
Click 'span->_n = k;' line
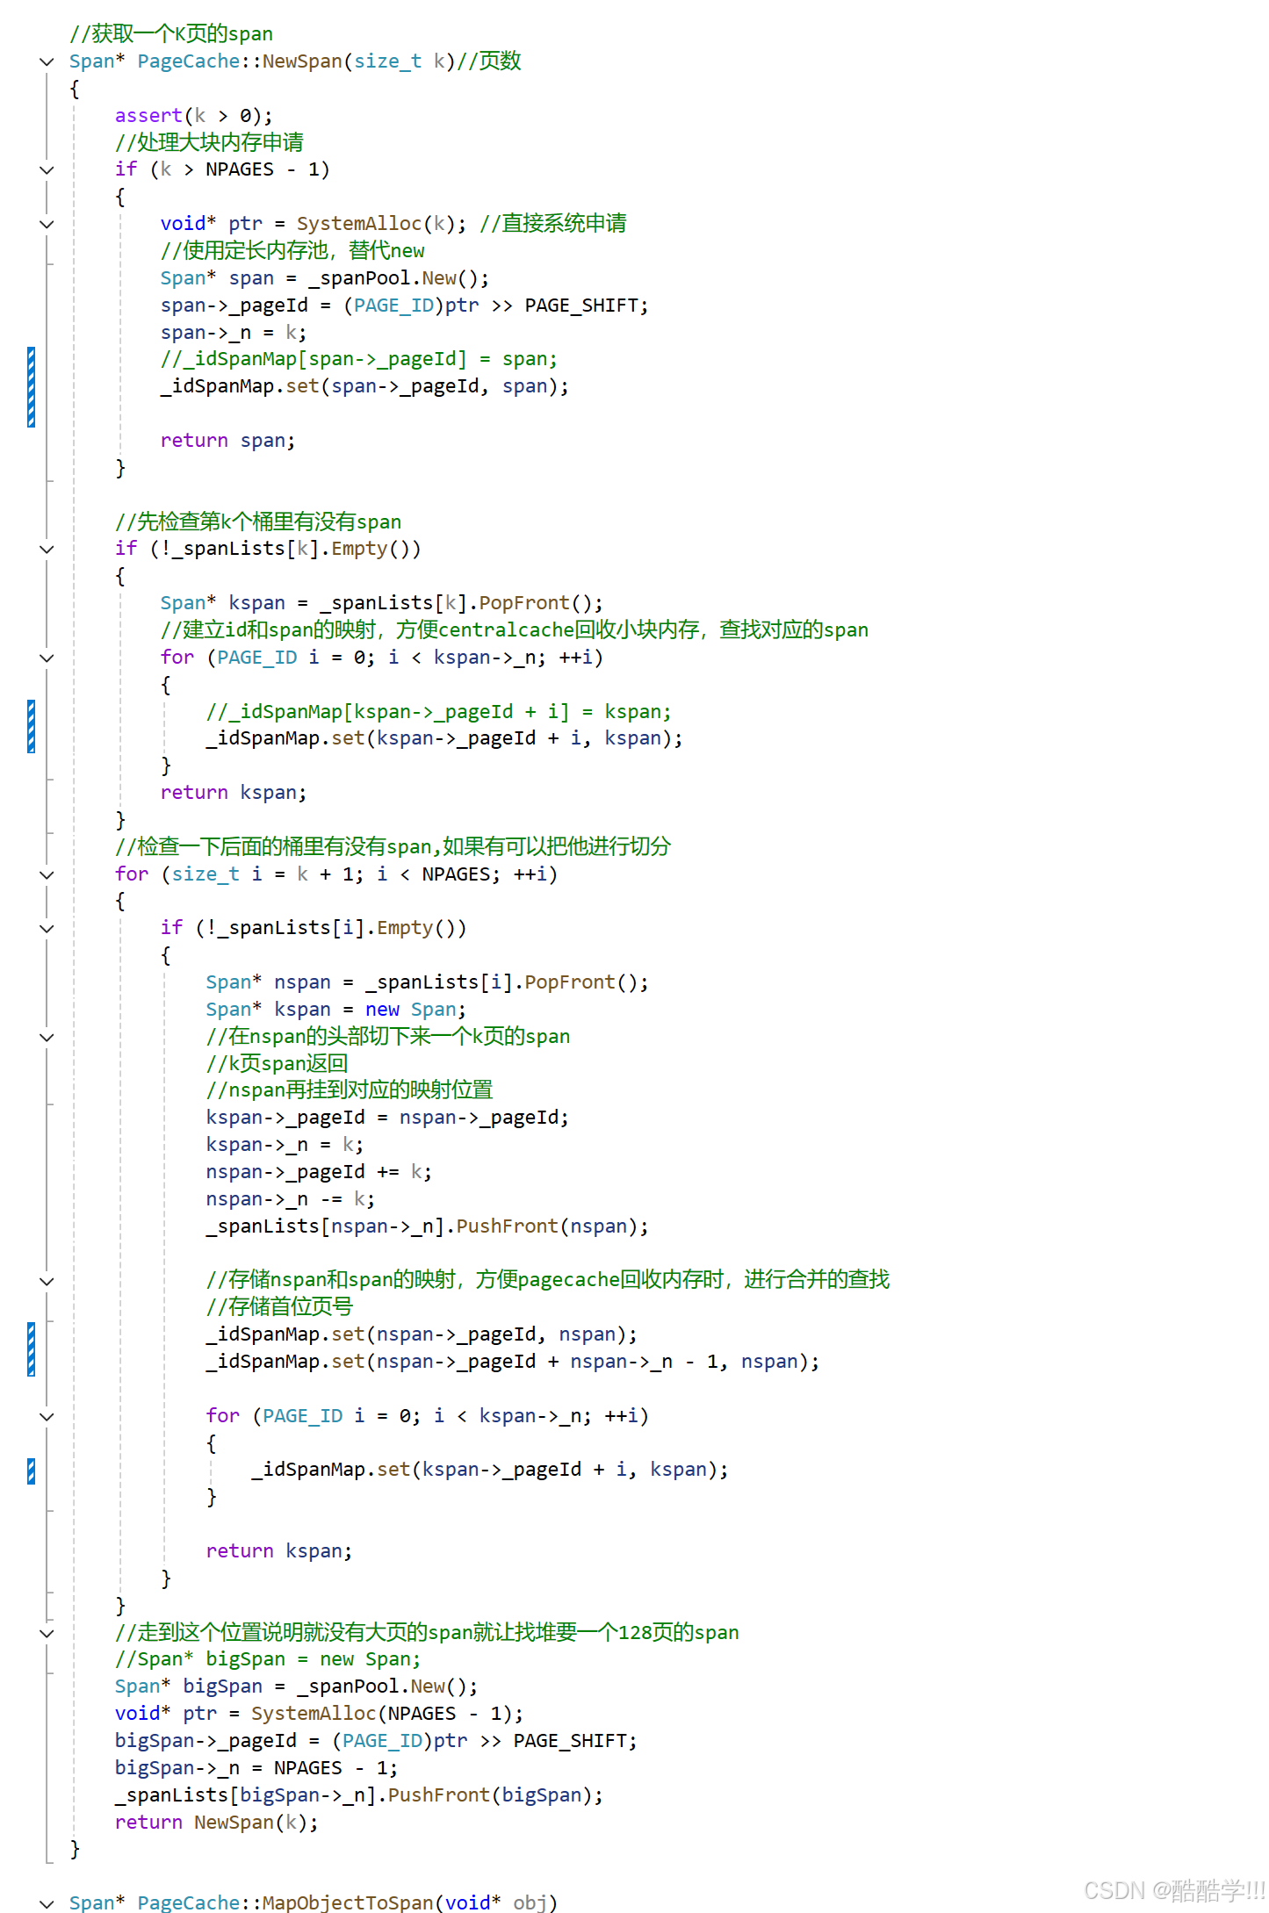(x=234, y=333)
